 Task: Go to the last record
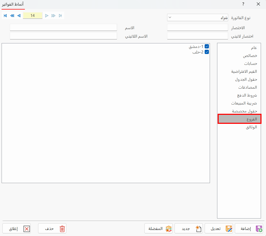[60, 16]
